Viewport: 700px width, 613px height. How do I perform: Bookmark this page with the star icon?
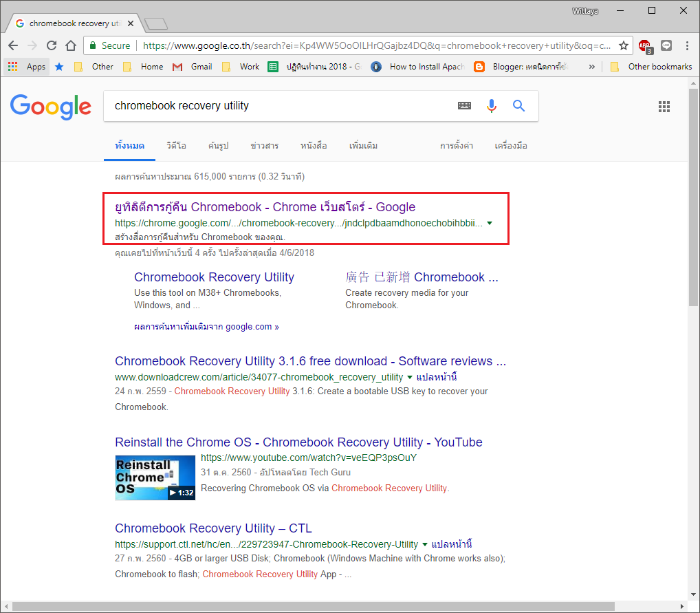[x=624, y=45]
